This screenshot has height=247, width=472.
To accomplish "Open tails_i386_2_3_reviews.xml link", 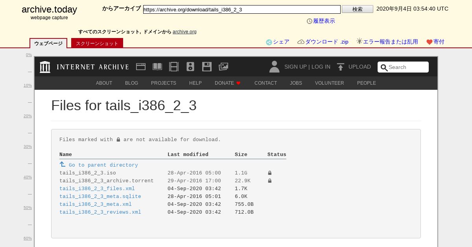I will (x=100, y=212).
